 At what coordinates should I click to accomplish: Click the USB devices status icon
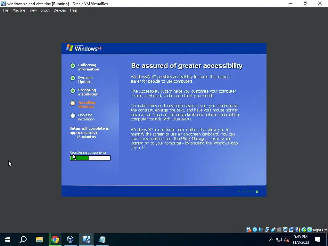(273, 230)
